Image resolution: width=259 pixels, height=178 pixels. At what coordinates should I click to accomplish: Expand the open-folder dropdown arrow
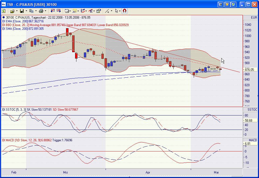[17, 11]
